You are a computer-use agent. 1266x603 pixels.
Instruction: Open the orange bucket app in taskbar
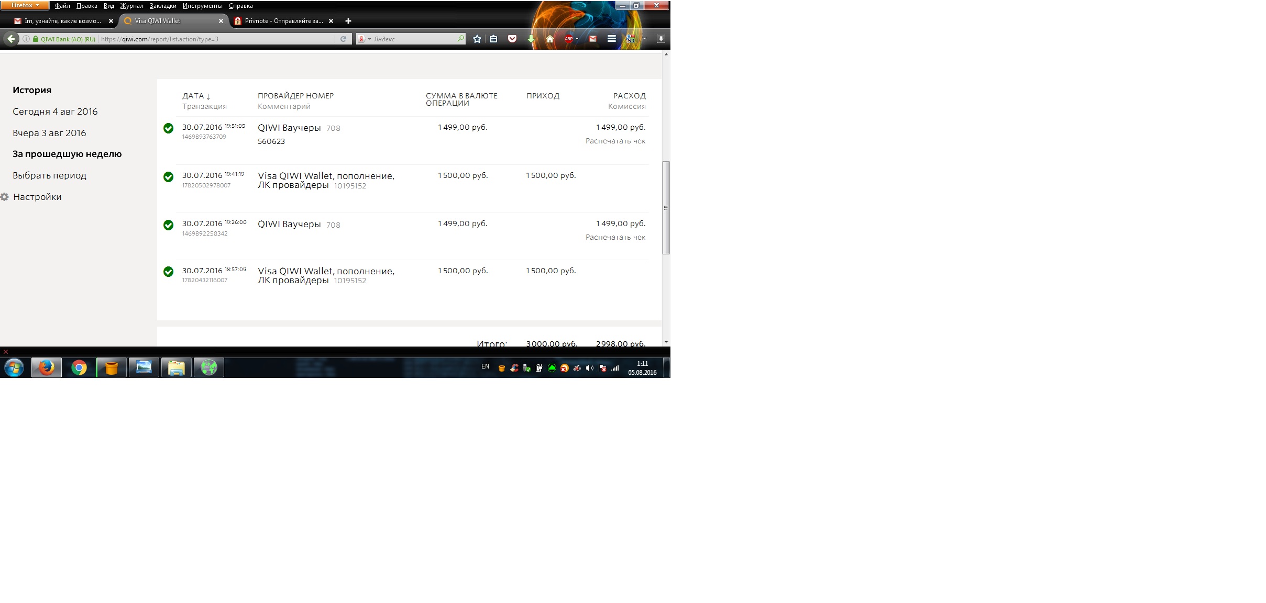pyautogui.click(x=112, y=367)
